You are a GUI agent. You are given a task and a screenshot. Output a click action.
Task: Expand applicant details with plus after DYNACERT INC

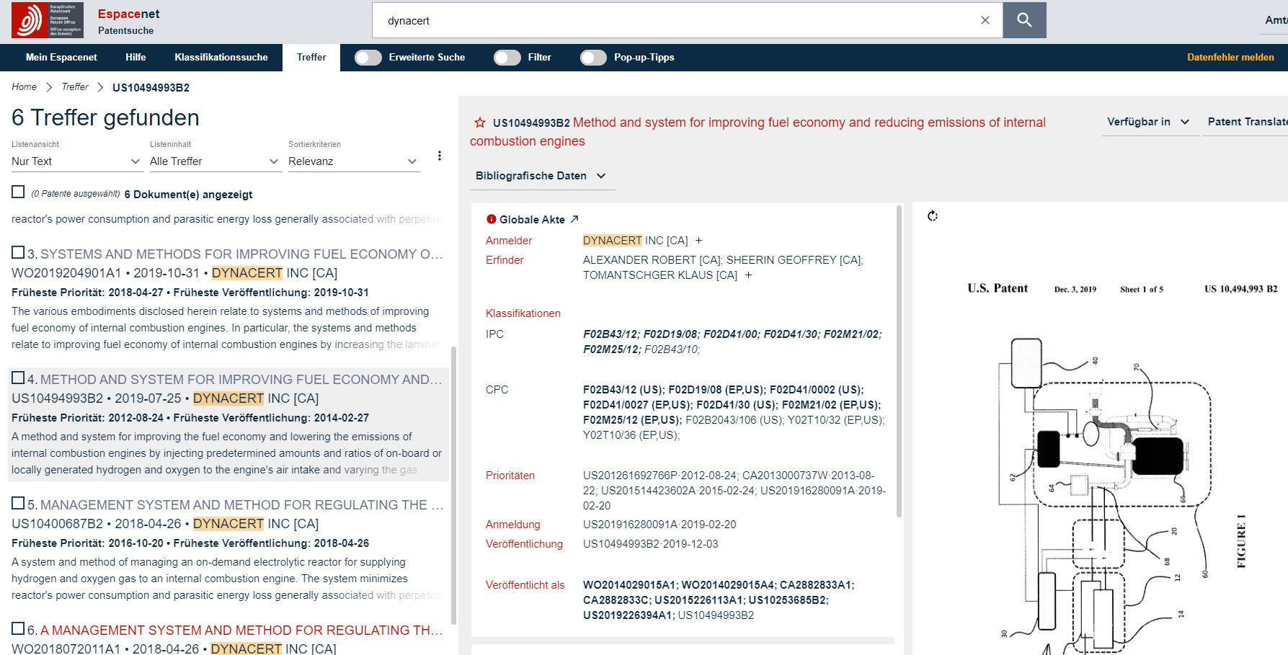point(698,241)
